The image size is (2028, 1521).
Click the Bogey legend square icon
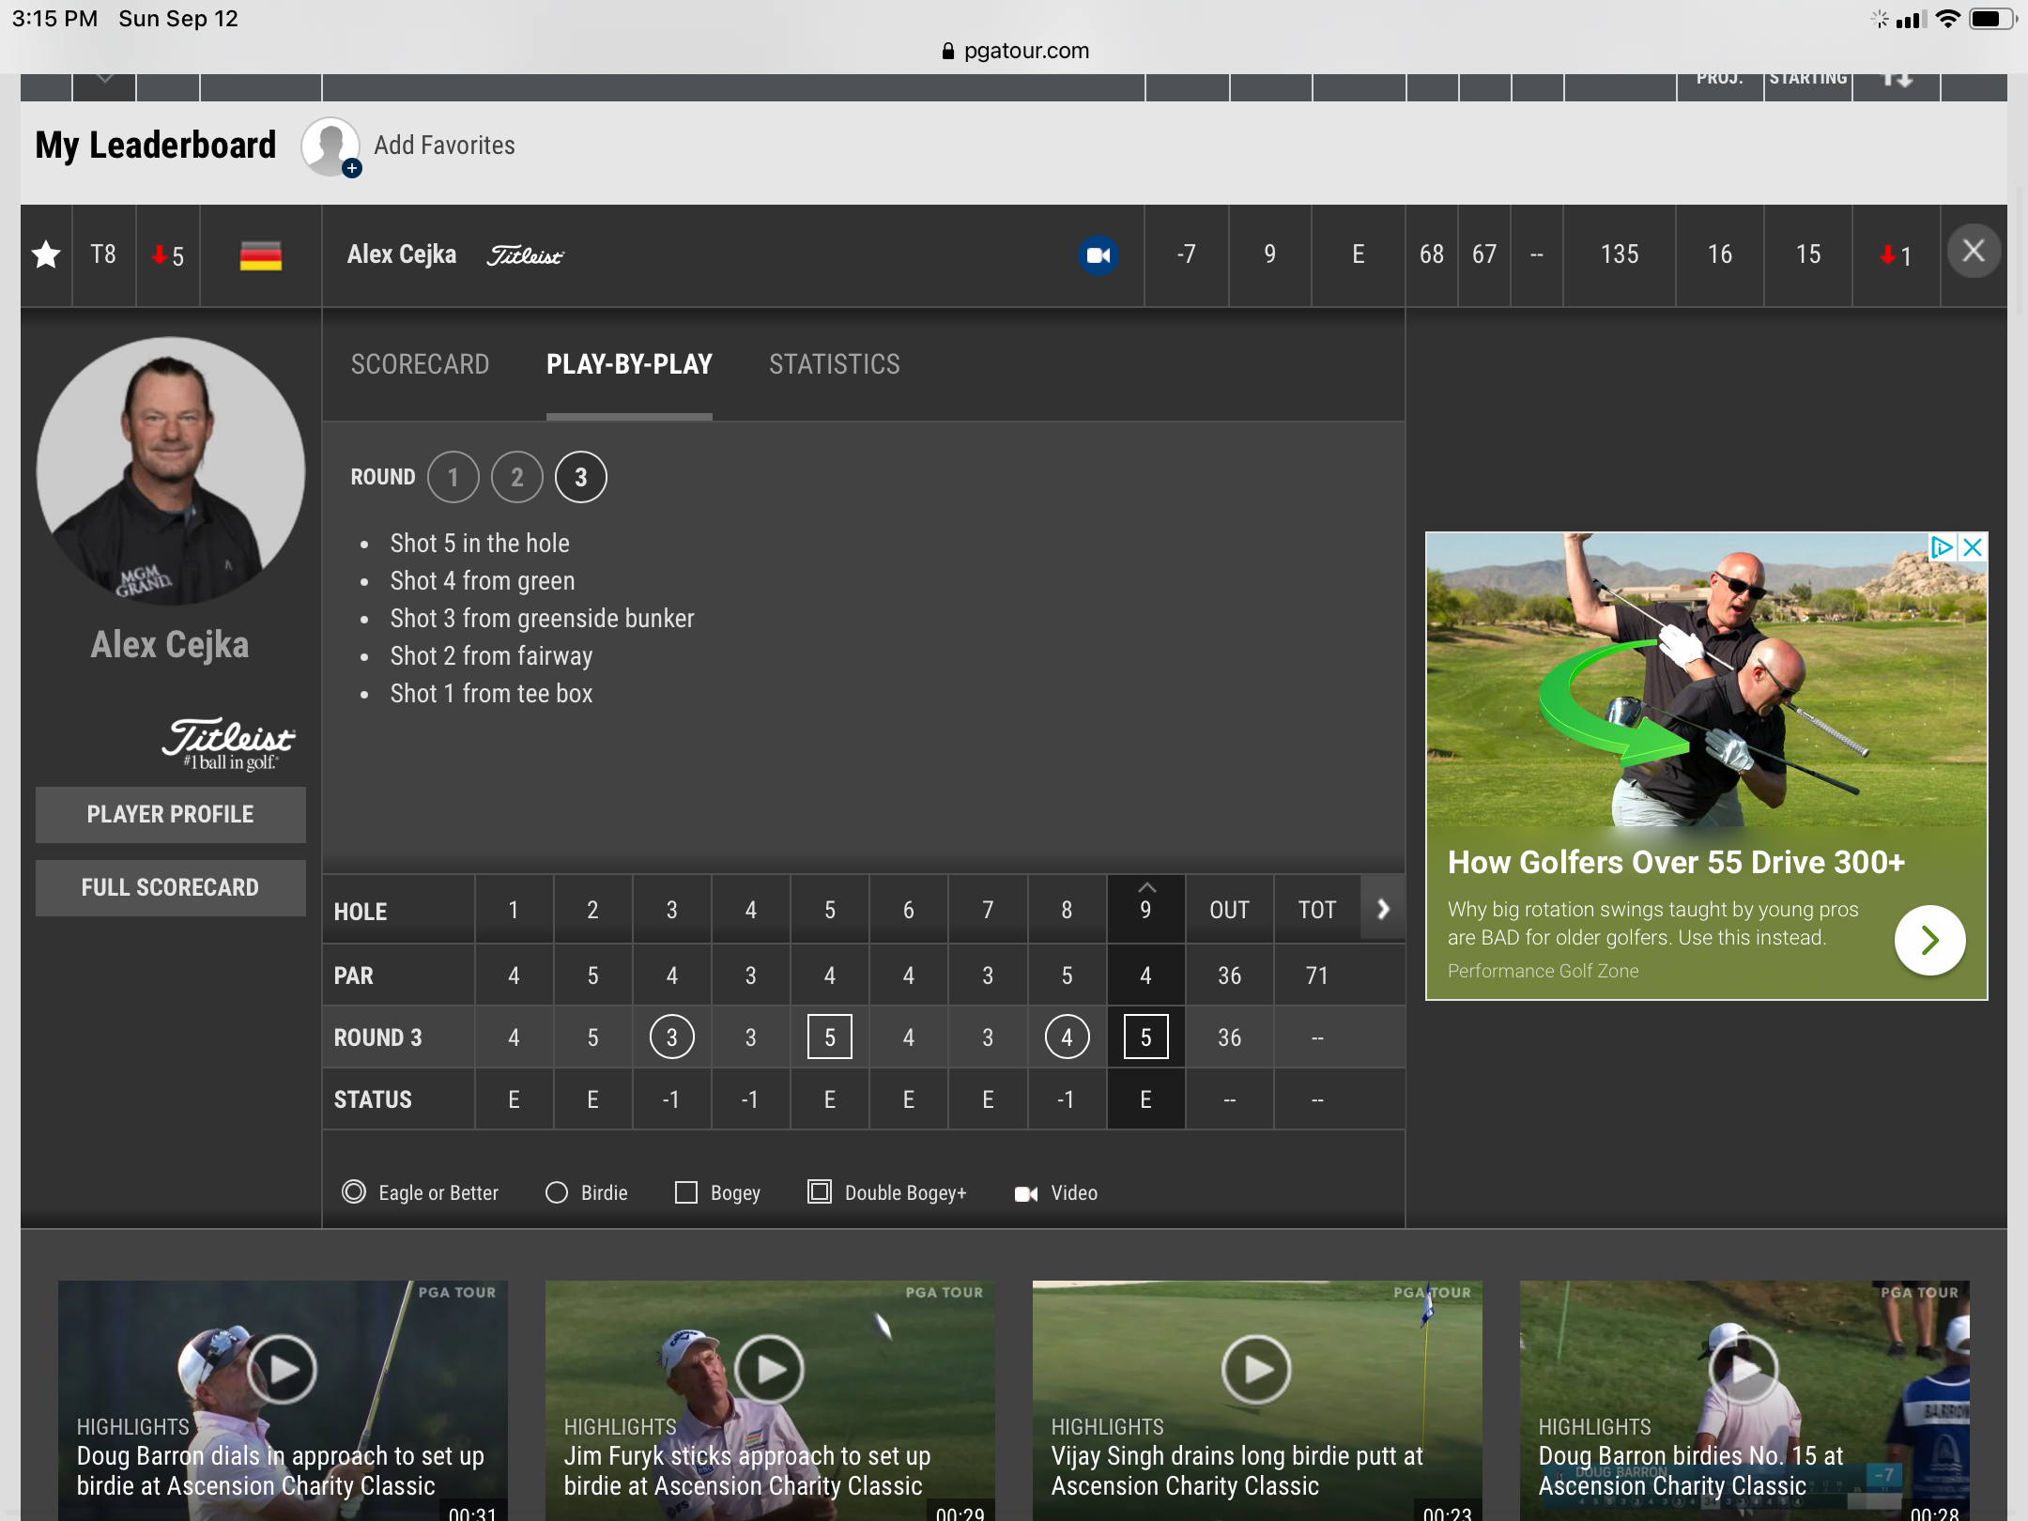pyautogui.click(x=686, y=1192)
